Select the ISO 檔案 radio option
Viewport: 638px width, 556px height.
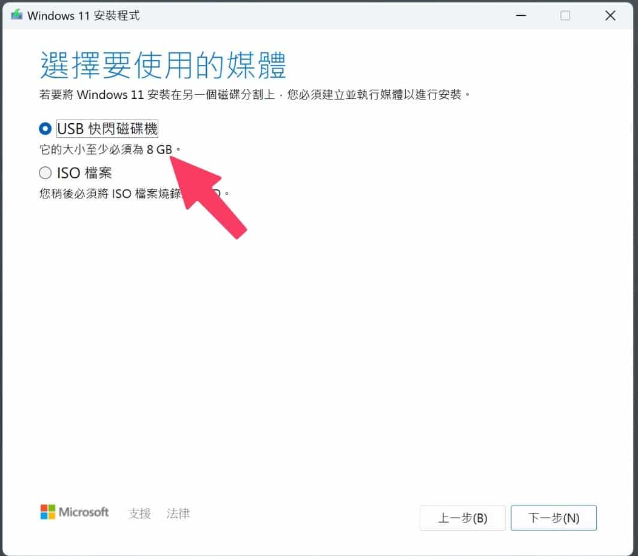[x=45, y=173]
